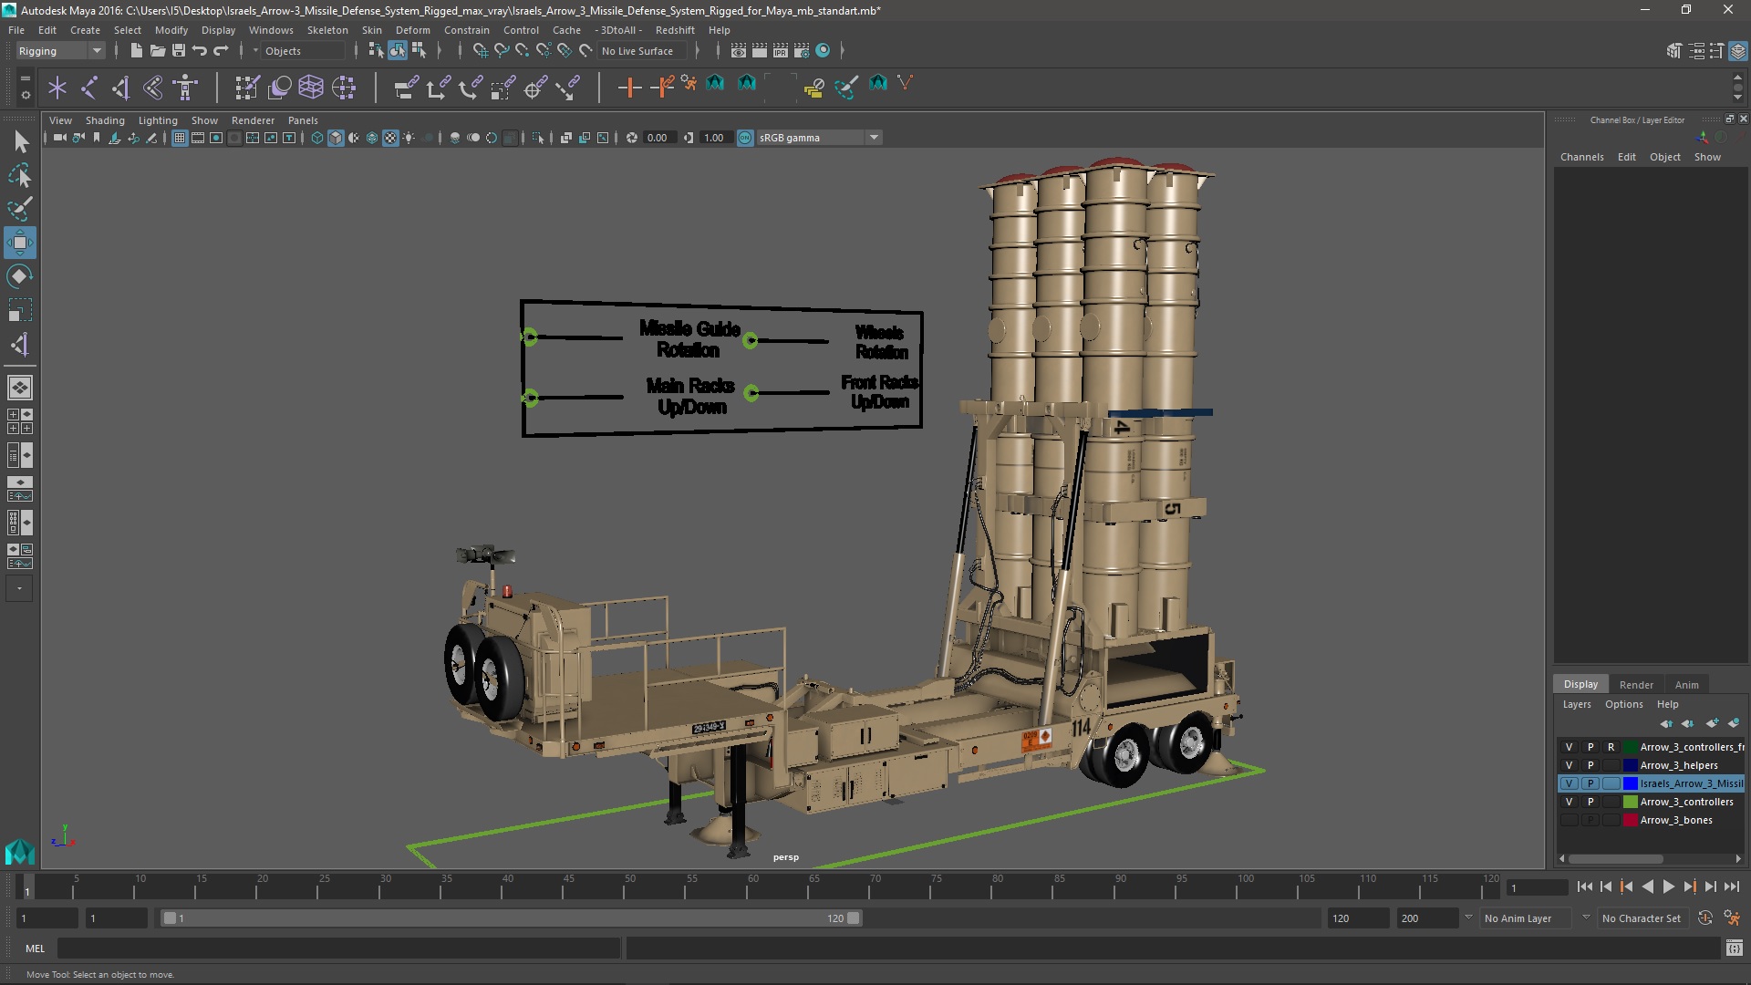Click the Redo arrow icon
Image resolution: width=1751 pixels, height=985 pixels.
coord(221,51)
